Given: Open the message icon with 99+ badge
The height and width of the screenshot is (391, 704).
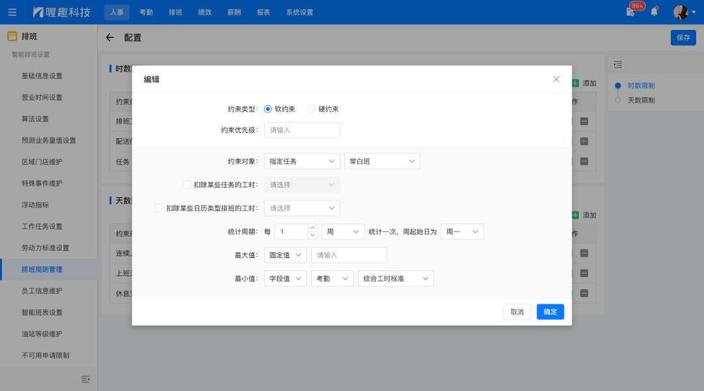Looking at the screenshot, I should pyautogui.click(x=631, y=12).
